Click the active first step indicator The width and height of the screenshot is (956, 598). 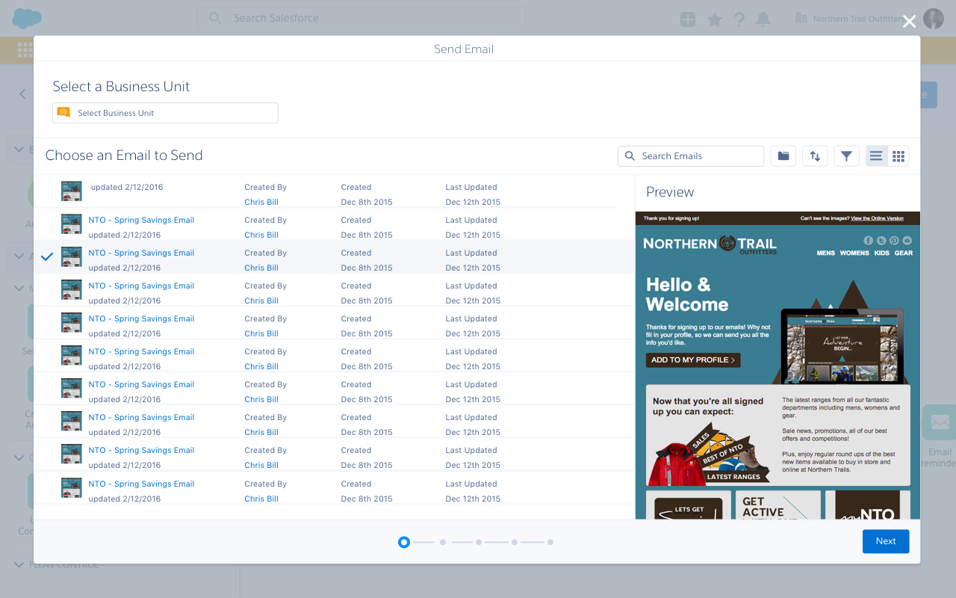404,542
